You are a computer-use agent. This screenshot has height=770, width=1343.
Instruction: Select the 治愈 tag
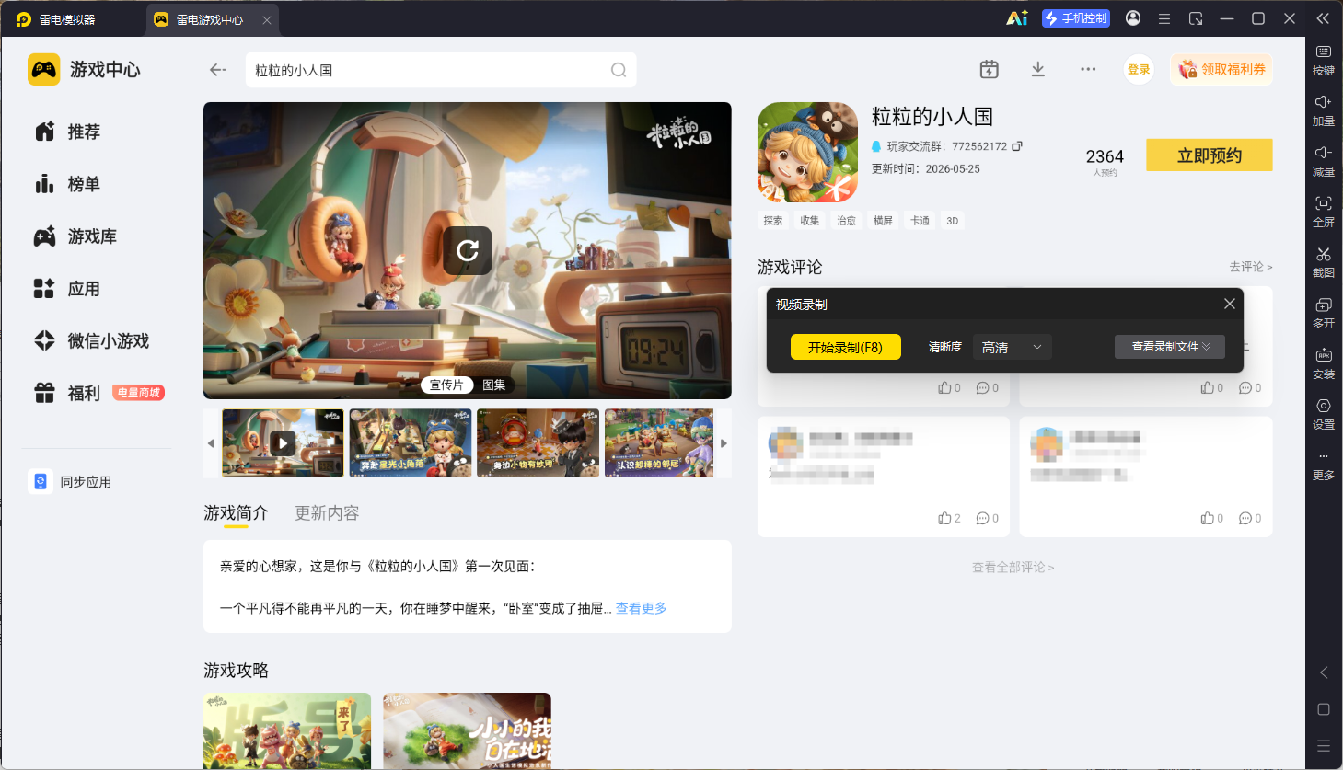847,221
